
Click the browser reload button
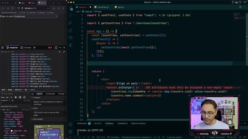[x=12, y=8]
